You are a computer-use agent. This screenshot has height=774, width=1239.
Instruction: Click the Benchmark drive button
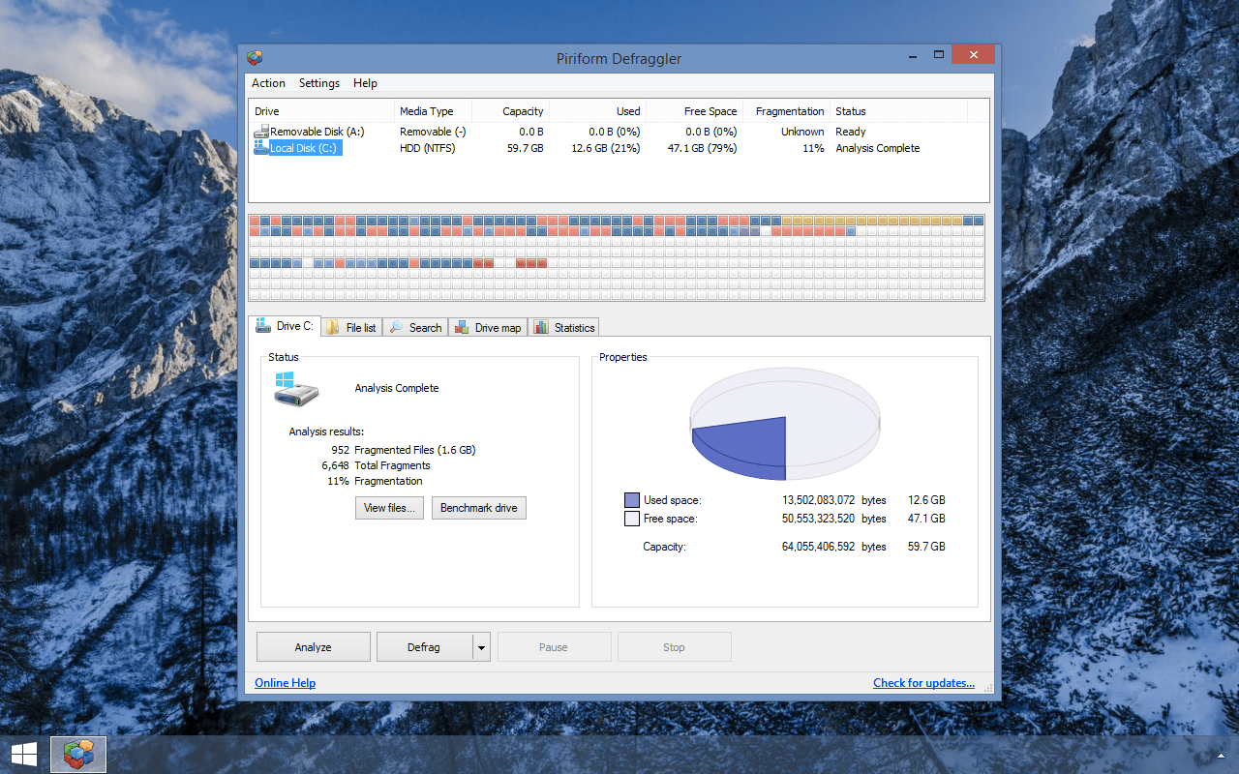click(478, 508)
